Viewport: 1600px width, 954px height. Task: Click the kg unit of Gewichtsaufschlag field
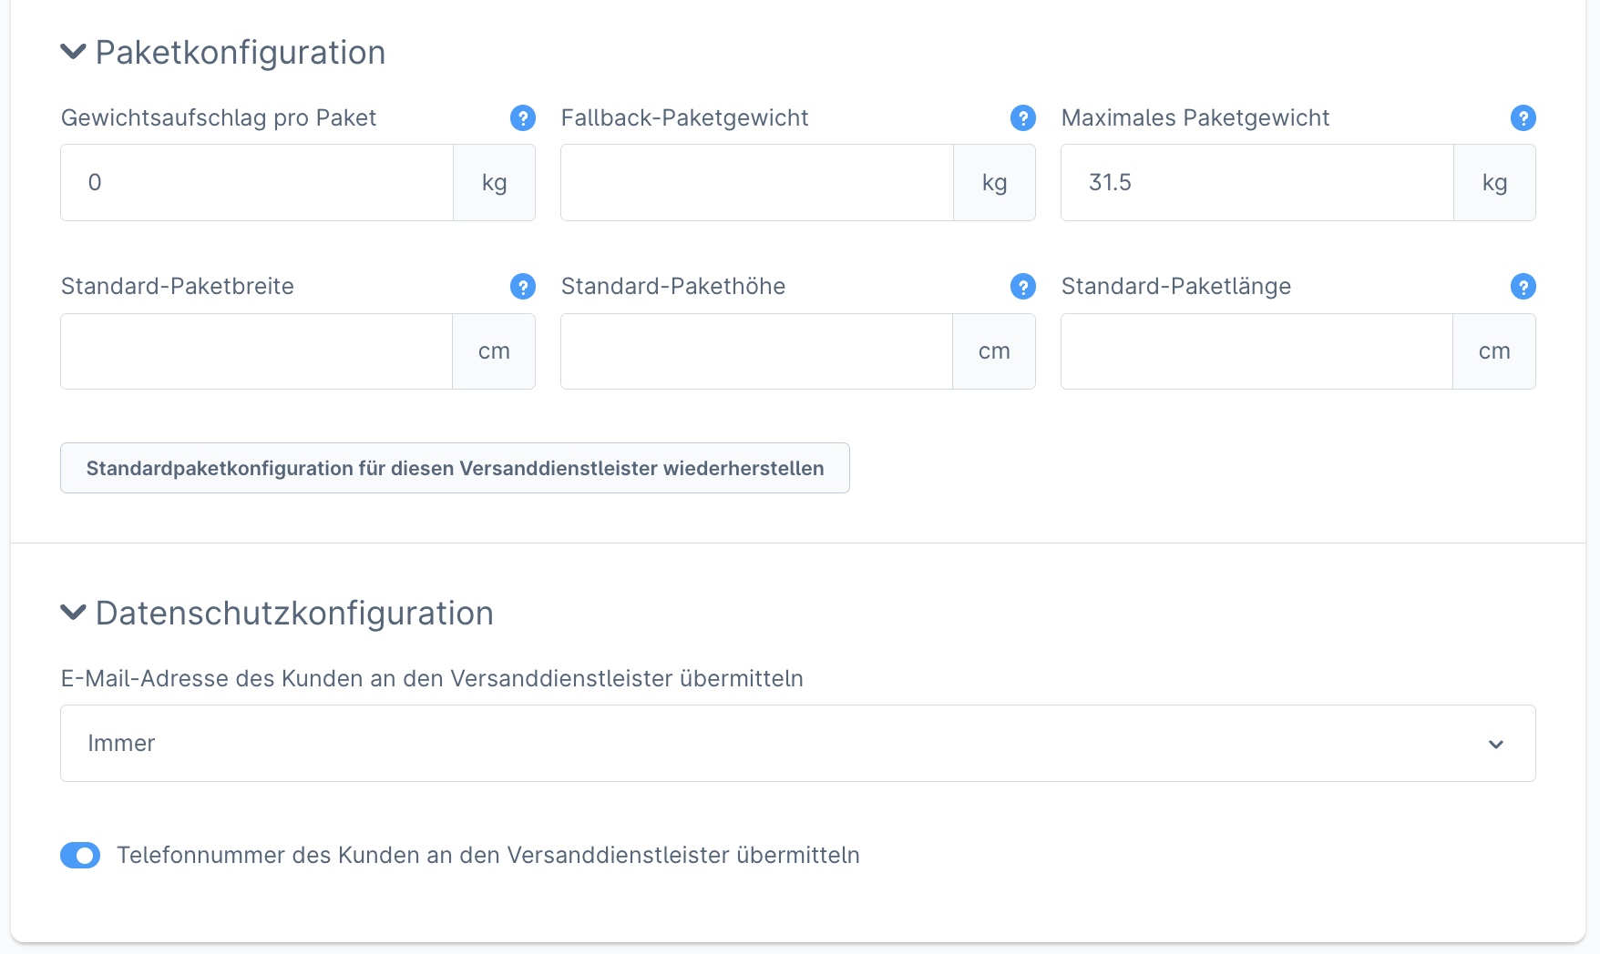pyautogui.click(x=495, y=182)
